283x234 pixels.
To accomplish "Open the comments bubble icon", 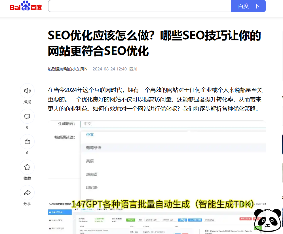I will (27, 116).
